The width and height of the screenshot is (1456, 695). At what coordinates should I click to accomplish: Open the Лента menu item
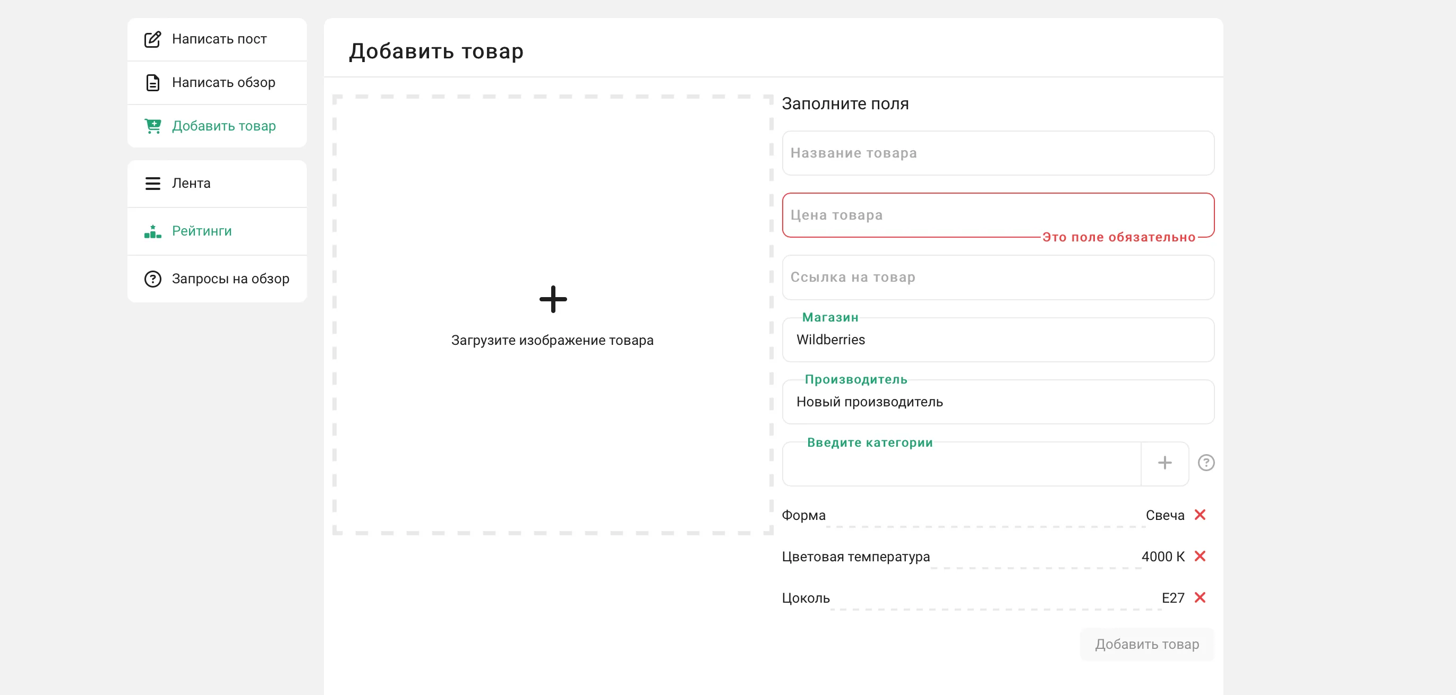(x=191, y=184)
